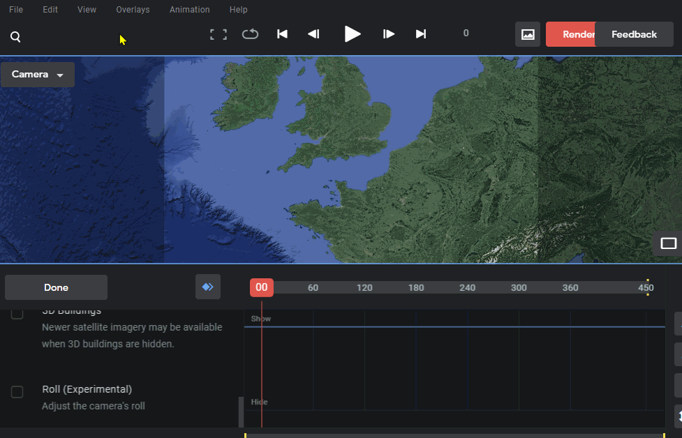Enable the 3D Buildings checkbox
The height and width of the screenshot is (438, 682).
click(17, 313)
